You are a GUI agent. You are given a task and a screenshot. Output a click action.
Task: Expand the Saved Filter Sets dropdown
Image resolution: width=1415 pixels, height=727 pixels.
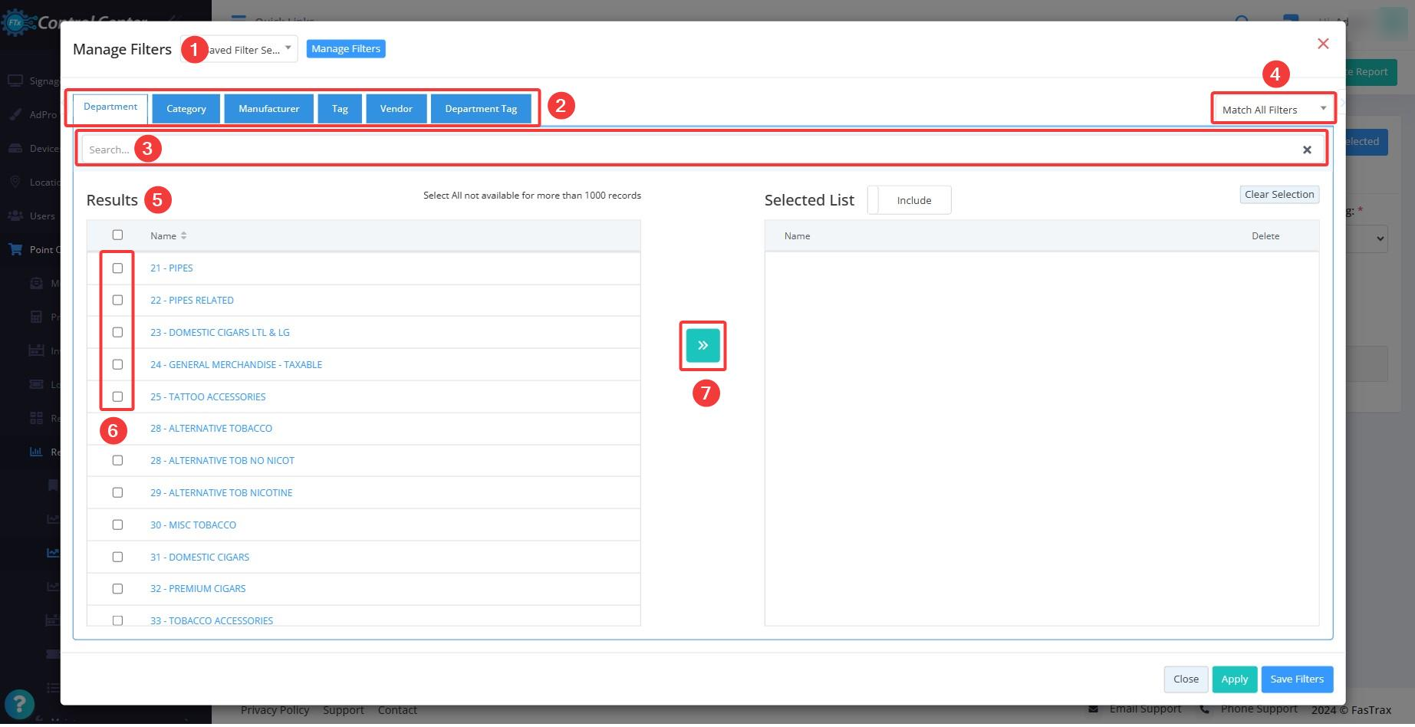point(239,50)
